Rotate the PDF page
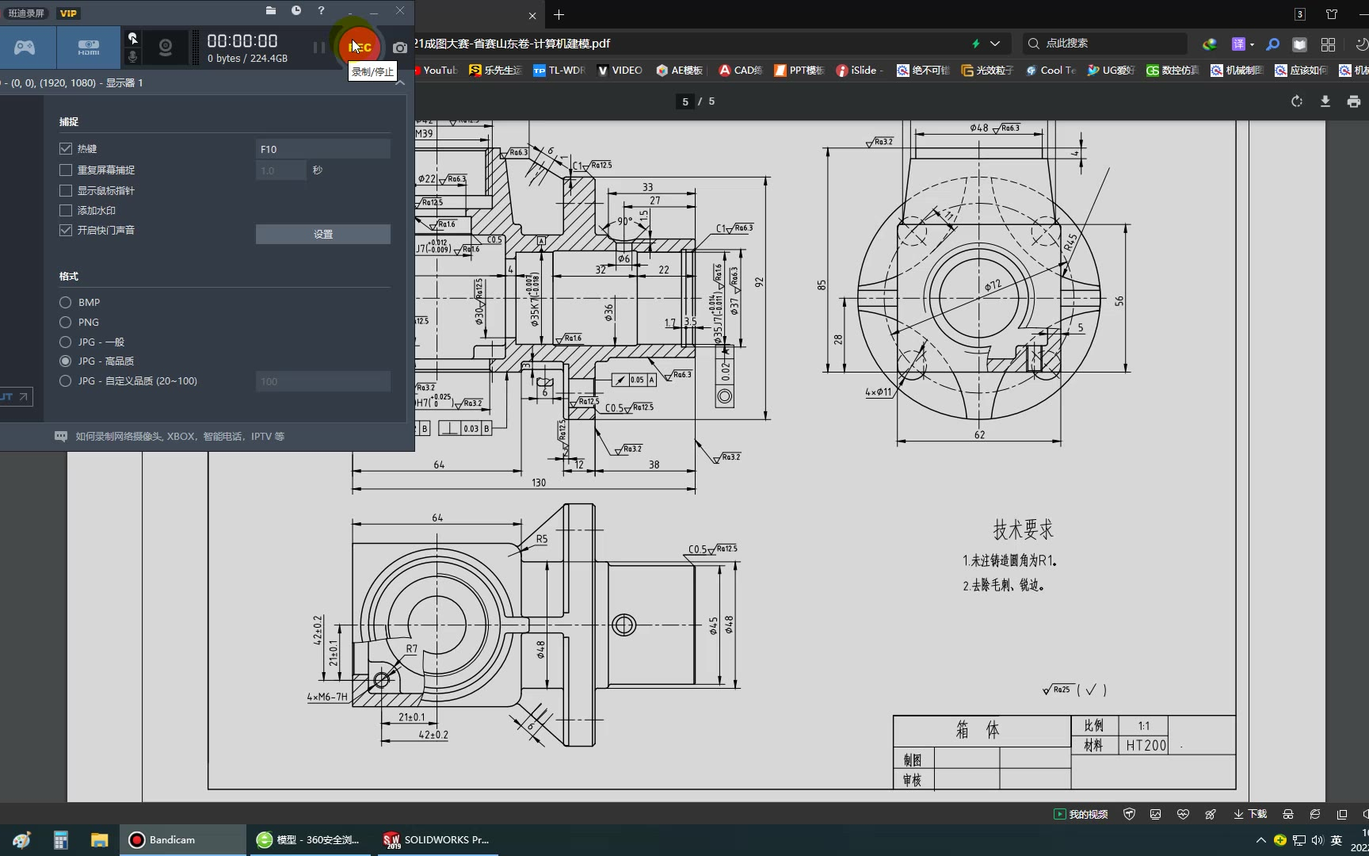 (x=1296, y=101)
